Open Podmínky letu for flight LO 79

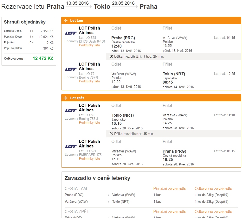tap(89, 81)
